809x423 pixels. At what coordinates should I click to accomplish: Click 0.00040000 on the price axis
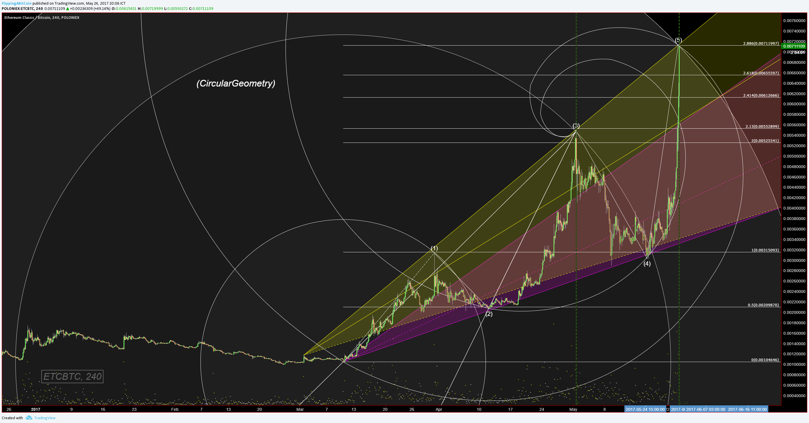(x=794, y=396)
